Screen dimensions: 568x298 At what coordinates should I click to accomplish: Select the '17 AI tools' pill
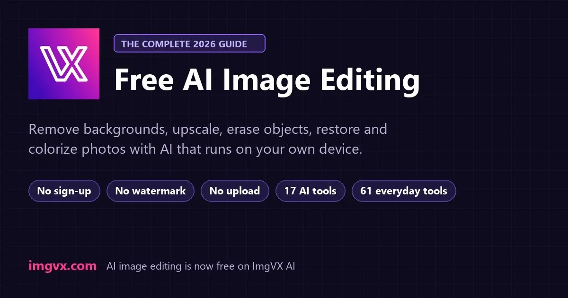point(311,191)
